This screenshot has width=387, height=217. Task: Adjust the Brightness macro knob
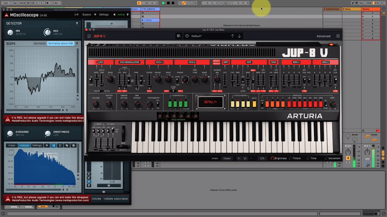(x=272, y=158)
